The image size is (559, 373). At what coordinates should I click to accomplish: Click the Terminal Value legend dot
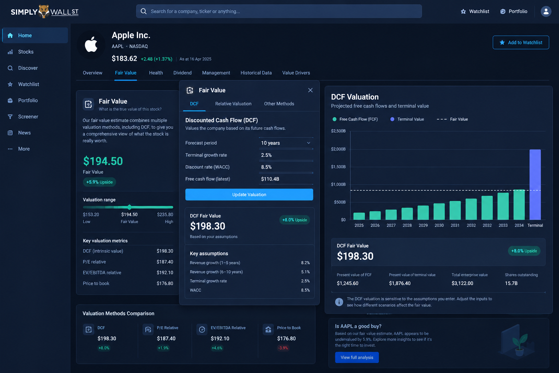392,119
